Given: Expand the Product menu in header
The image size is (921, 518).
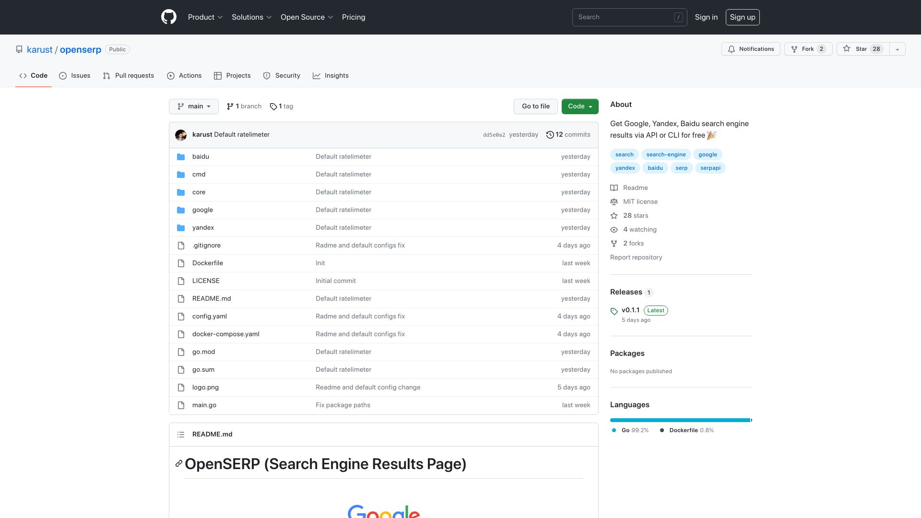Looking at the screenshot, I should coord(205,17).
